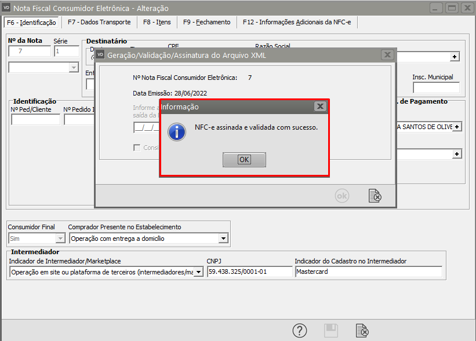476x341 pixels.
Task: Switch to F6 - Identificação tab
Action: tap(31, 23)
